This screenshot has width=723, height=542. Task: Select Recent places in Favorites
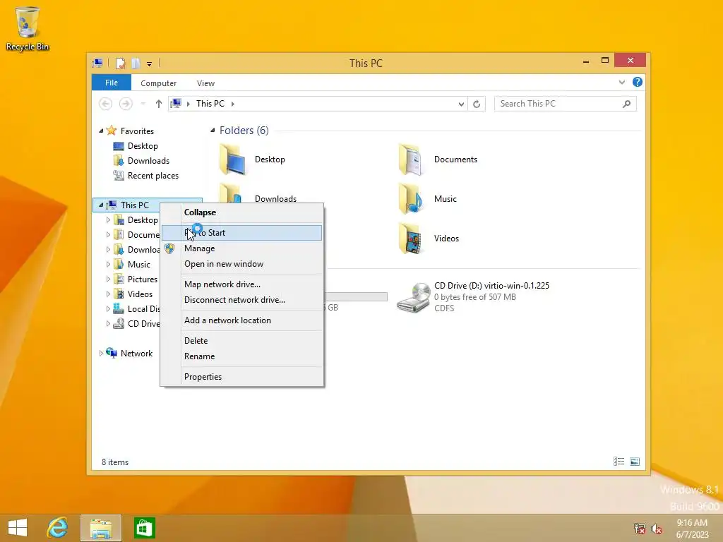click(x=153, y=176)
